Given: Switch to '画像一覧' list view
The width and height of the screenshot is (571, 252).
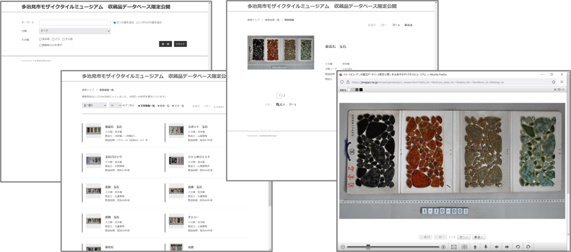Looking at the screenshot, I should pos(162,106).
